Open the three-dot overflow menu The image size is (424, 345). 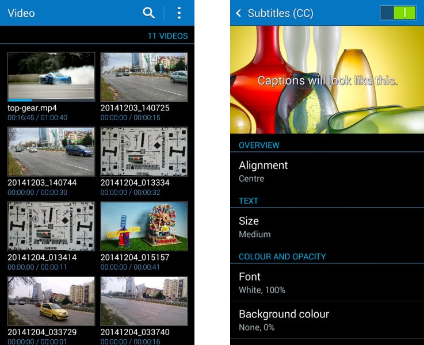click(179, 13)
